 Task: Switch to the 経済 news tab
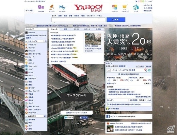click(65, 29)
